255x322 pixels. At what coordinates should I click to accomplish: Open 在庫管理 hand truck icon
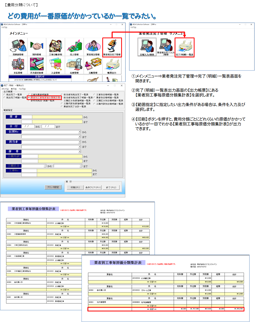point(74,65)
